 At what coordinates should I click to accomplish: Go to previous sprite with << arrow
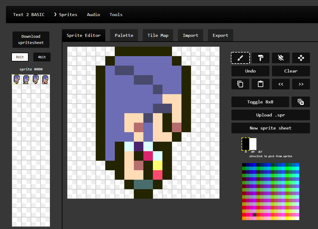[281, 84]
